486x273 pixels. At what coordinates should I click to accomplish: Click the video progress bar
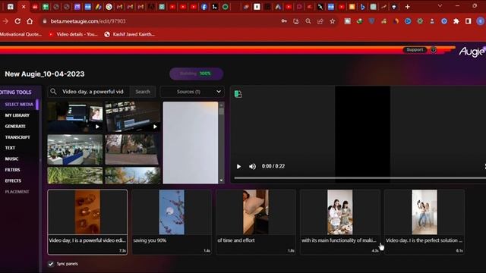359,178
